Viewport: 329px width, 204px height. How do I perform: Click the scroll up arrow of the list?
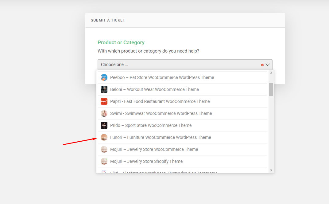pyautogui.click(x=271, y=73)
